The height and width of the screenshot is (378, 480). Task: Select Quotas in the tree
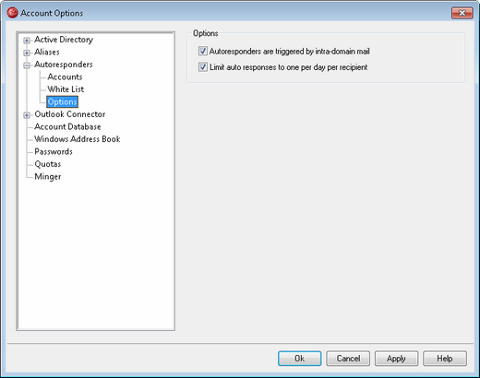coord(48,164)
